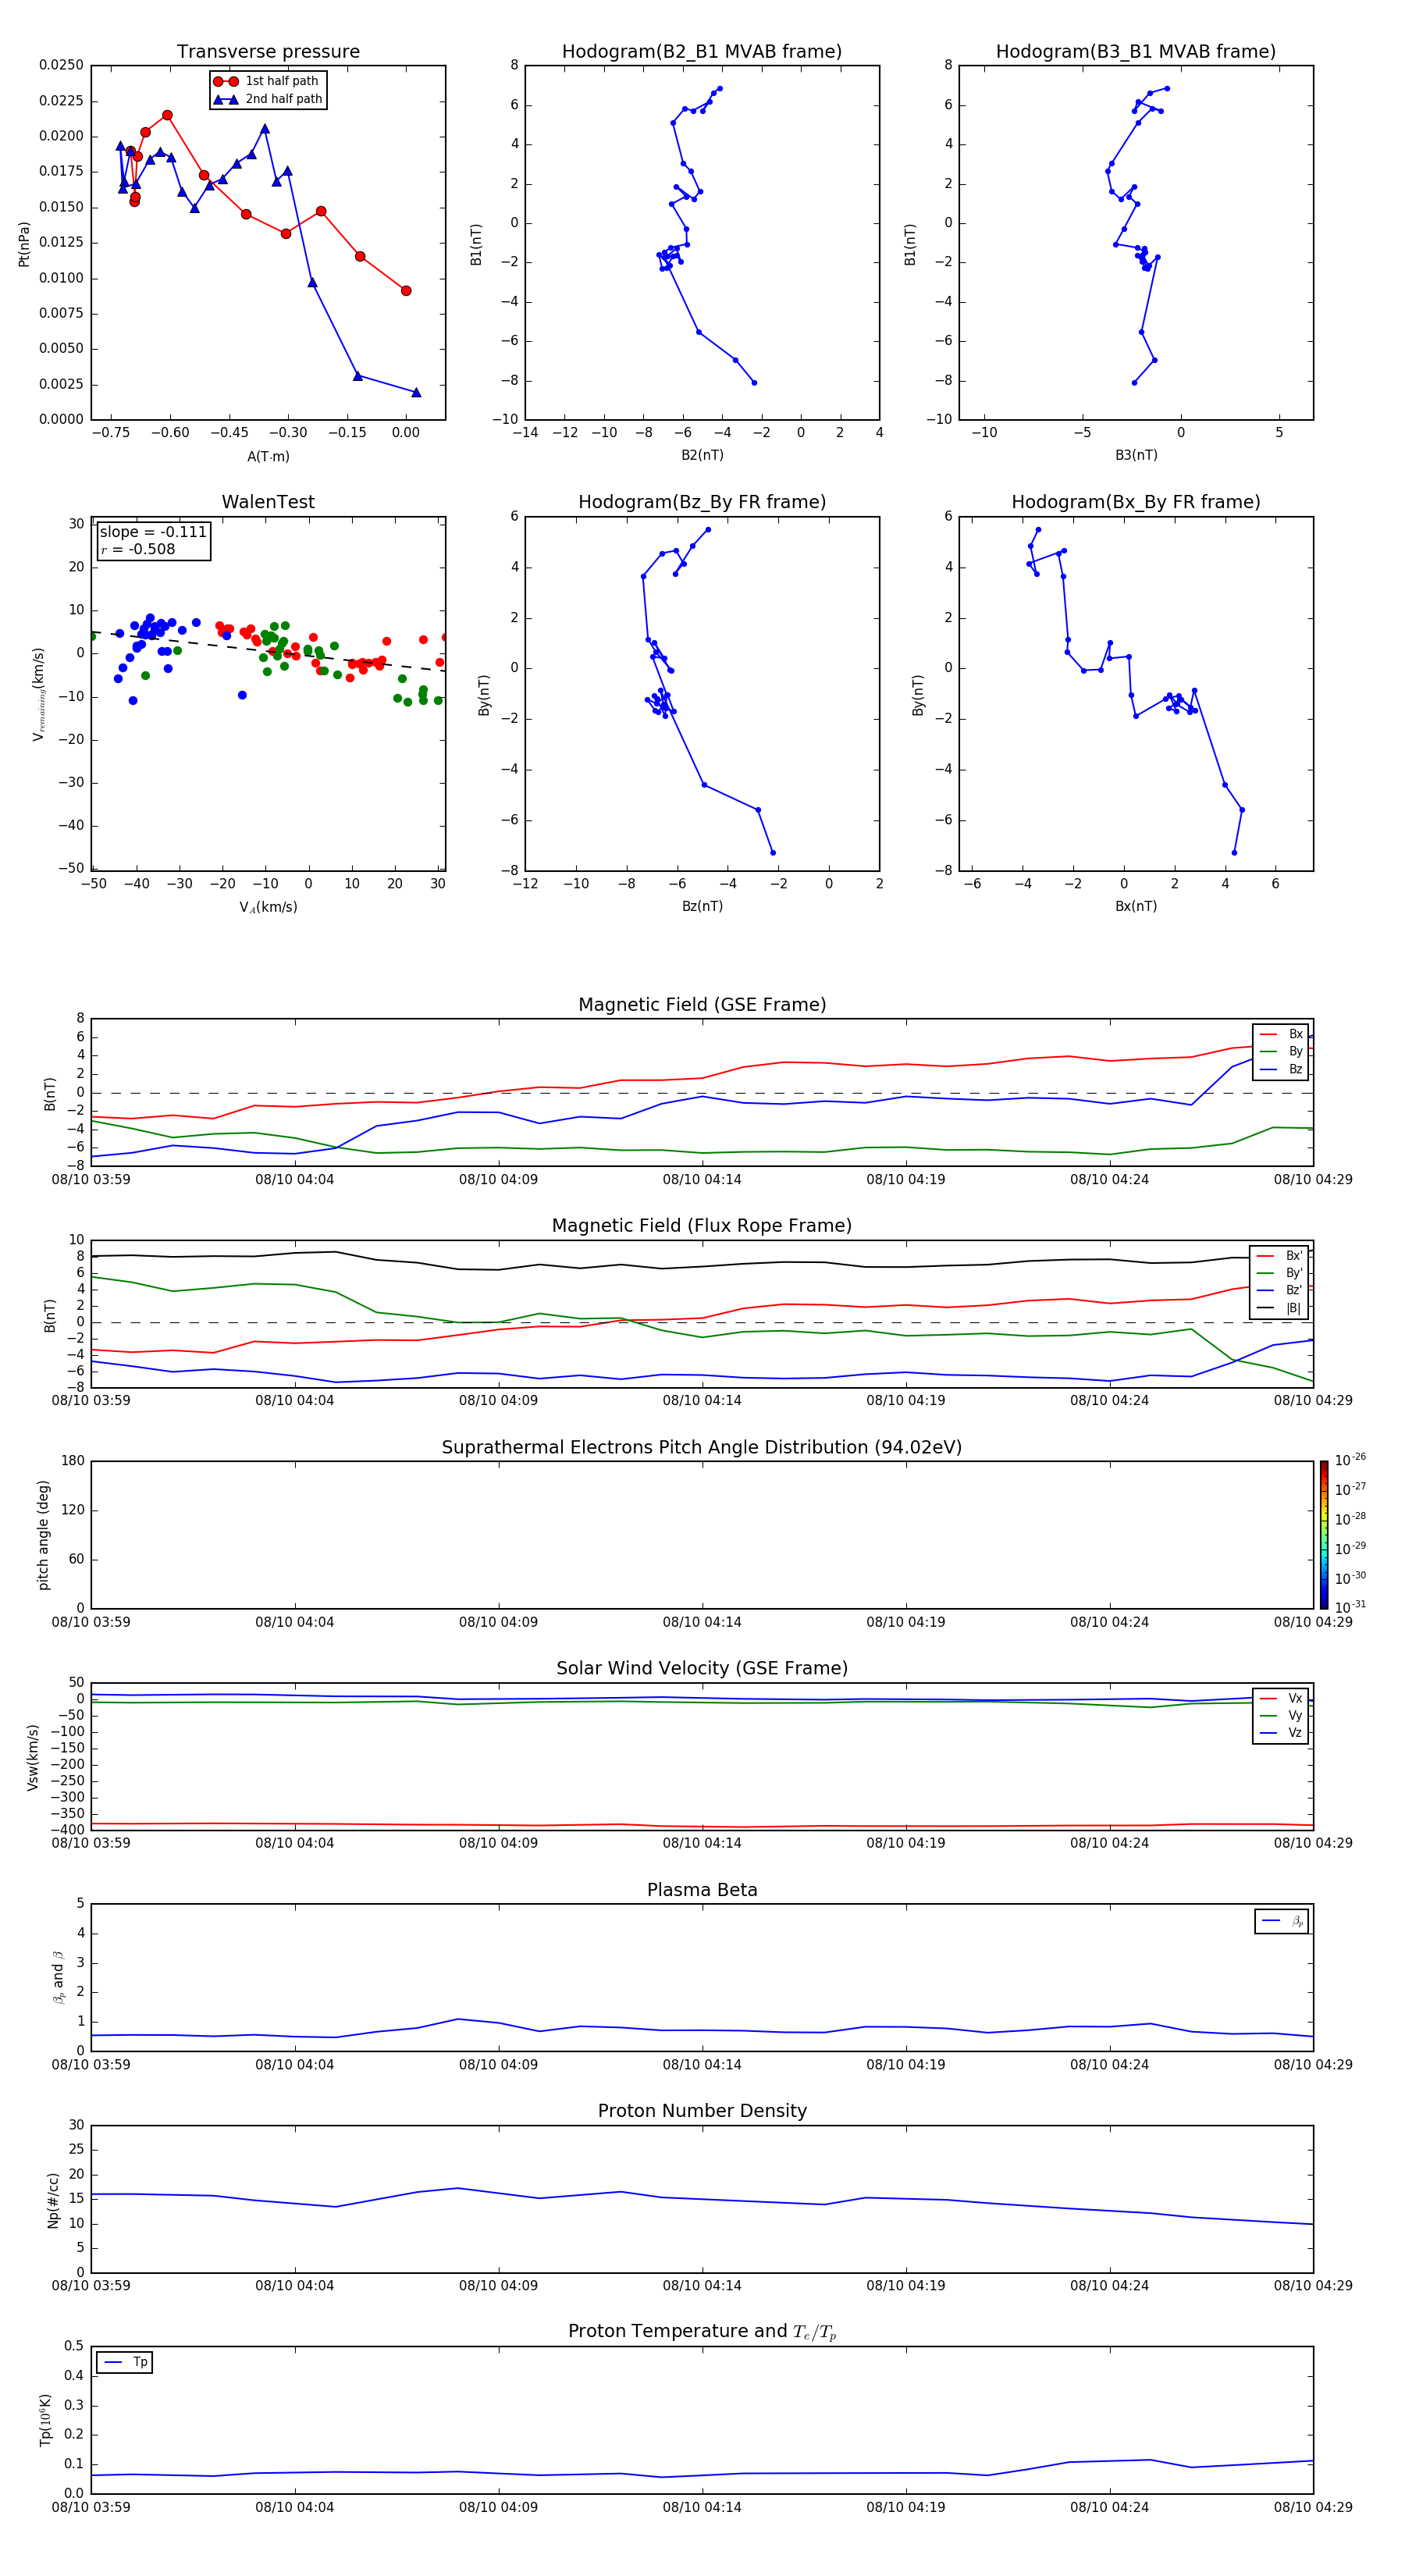Image resolution: width=1405 pixels, height=2576 pixels.
Task: Click the "slope = -0.111" annotation
Action: tap(153, 532)
